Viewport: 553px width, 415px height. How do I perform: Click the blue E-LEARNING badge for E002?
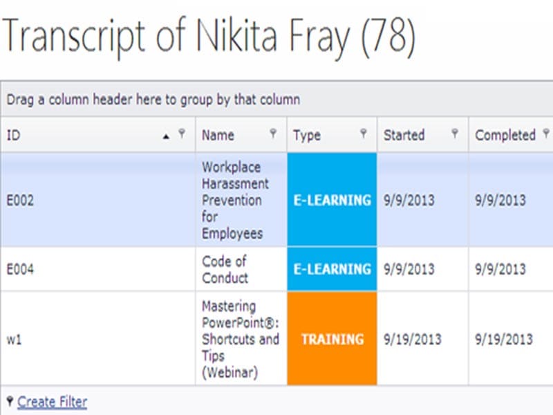pyautogui.click(x=332, y=200)
